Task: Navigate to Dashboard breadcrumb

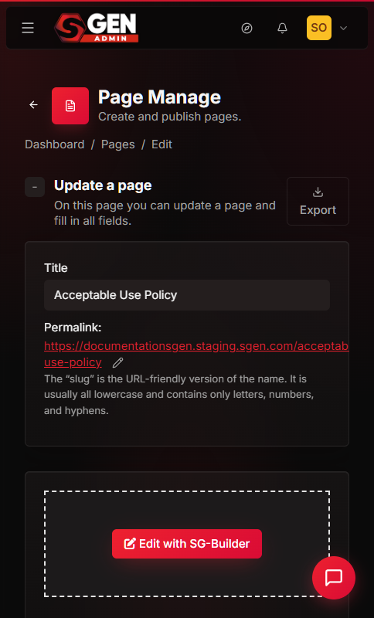Action: pos(54,144)
